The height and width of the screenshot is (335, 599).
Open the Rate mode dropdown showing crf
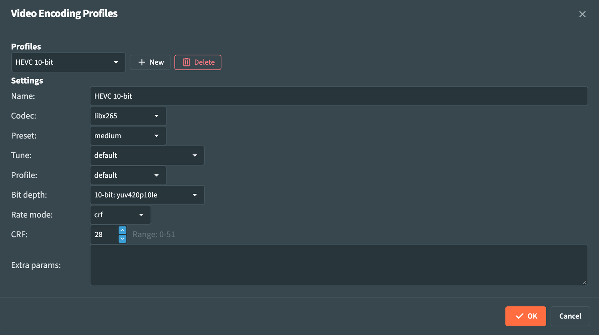tap(121, 215)
